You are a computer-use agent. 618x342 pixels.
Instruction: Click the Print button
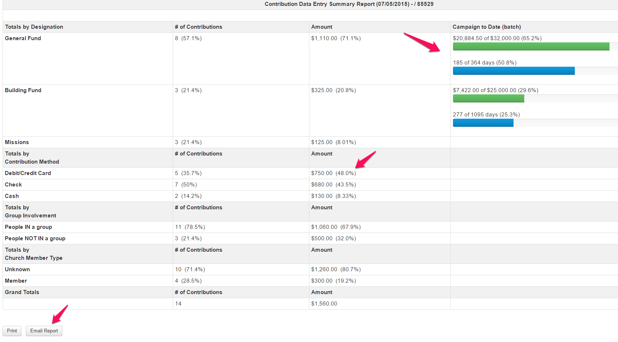12,331
